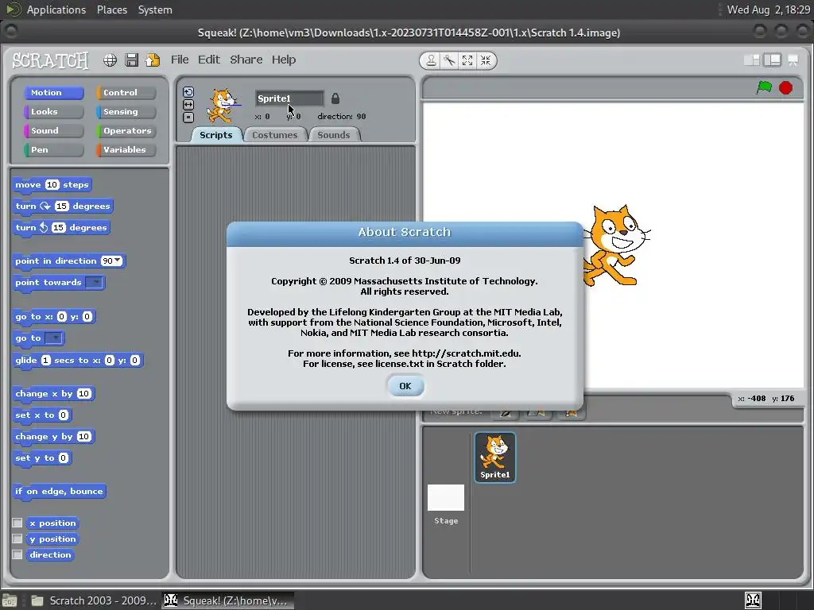Open the Share menu
Viewport: 814px width, 610px height.
[246, 60]
